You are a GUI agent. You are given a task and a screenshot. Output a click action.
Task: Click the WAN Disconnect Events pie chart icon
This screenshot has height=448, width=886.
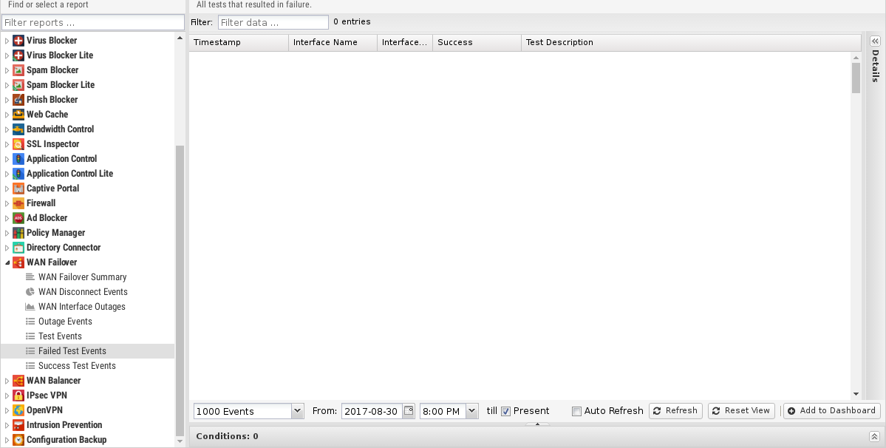click(x=30, y=292)
